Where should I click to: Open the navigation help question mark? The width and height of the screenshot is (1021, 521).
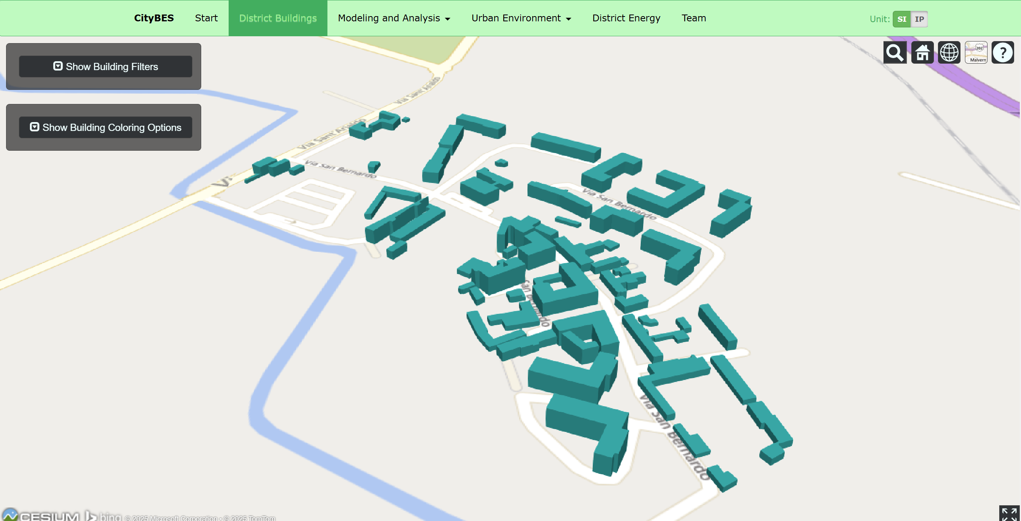(1003, 52)
